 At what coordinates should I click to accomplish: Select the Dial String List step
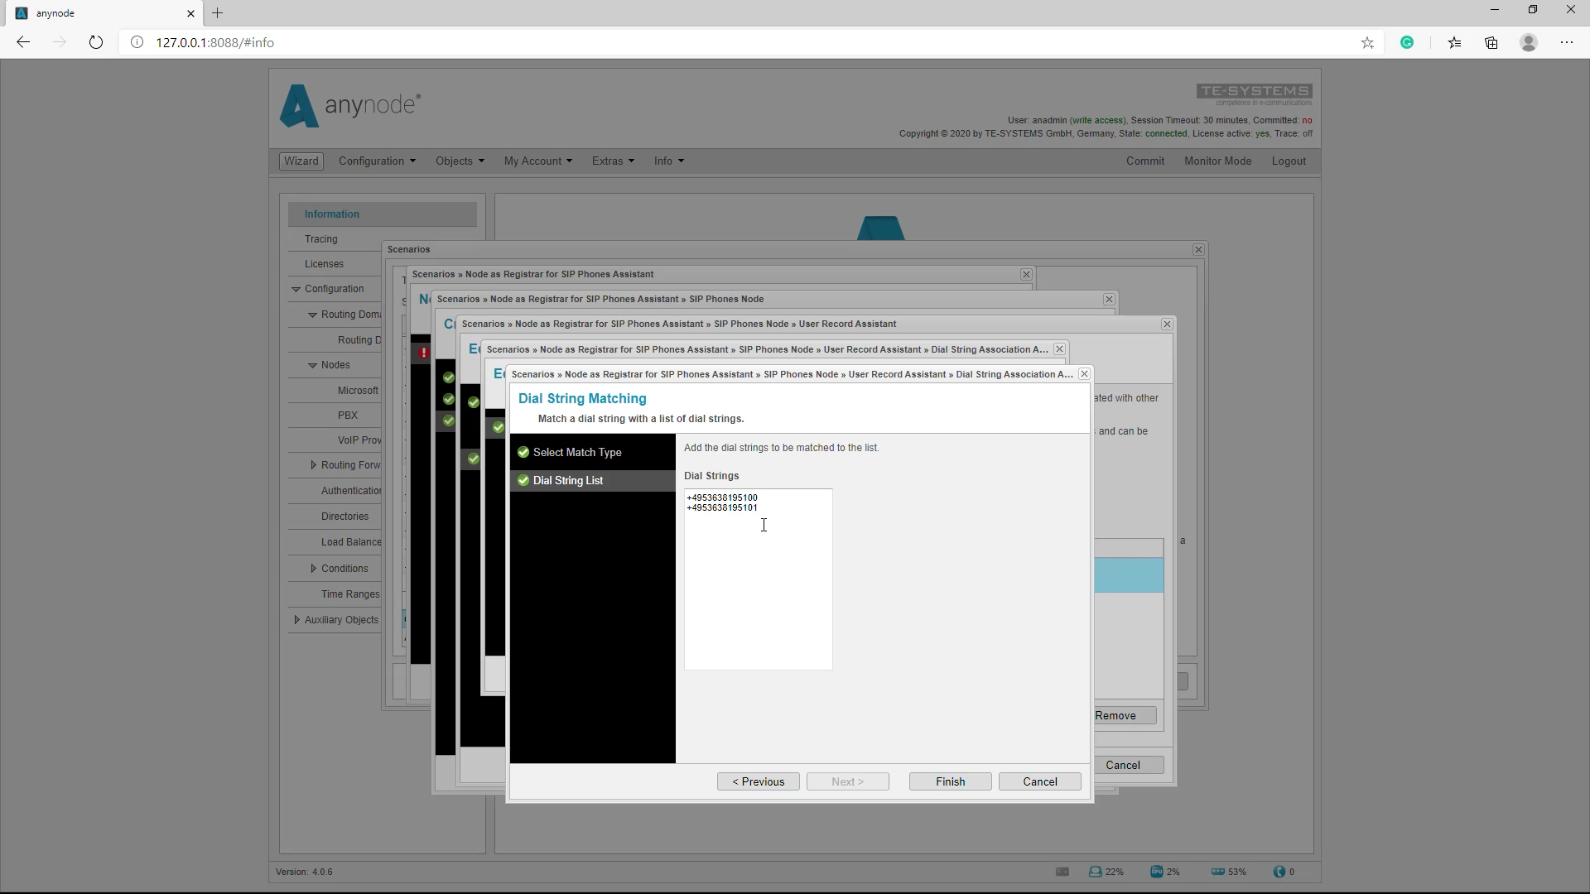tap(592, 480)
